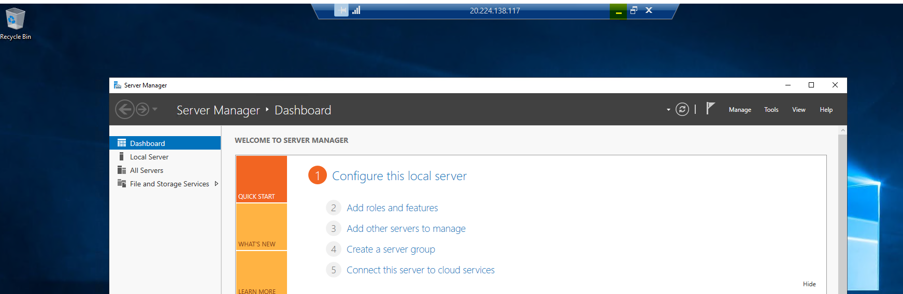Open the Recycle Bin desktop icon

click(x=15, y=24)
